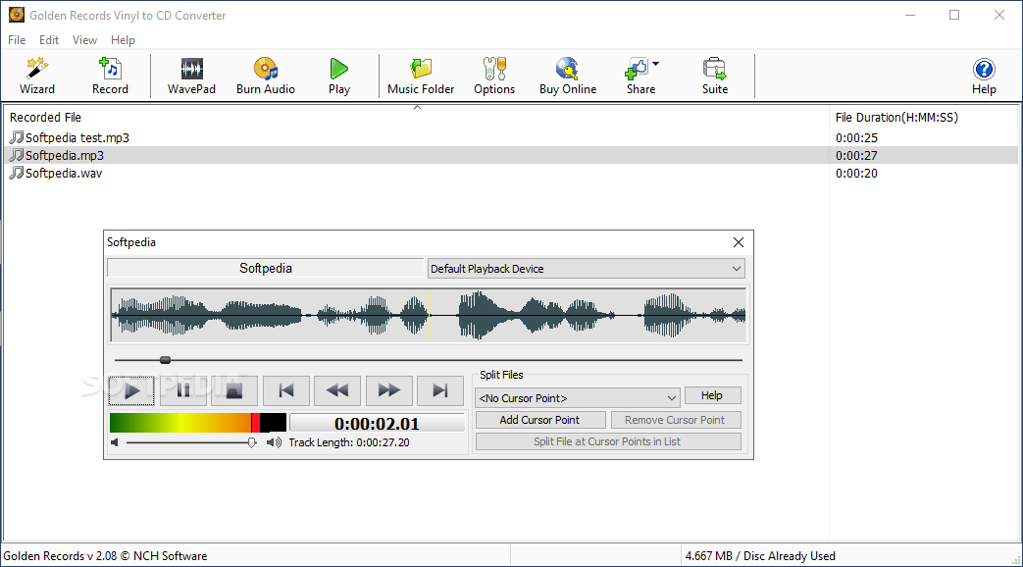Image resolution: width=1023 pixels, height=567 pixels.
Task: Click the Help button in Split Files
Action: (x=712, y=395)
